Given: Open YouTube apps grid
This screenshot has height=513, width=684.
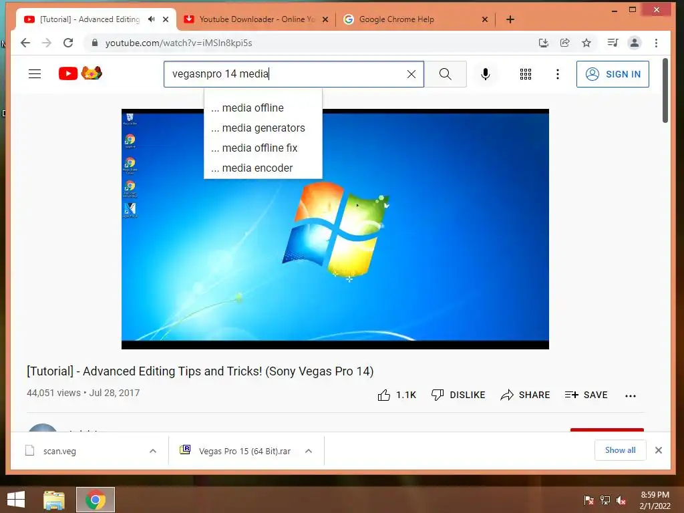Looking at the screenshot, I should point(526,74).
